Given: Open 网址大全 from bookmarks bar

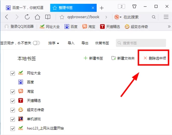Looking at the screenshot, I should (50, 27).
